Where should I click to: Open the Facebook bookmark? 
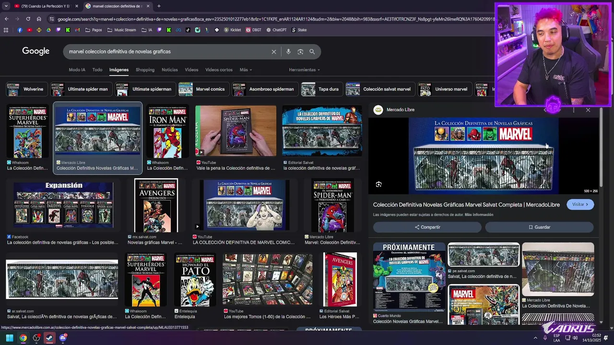20,30
